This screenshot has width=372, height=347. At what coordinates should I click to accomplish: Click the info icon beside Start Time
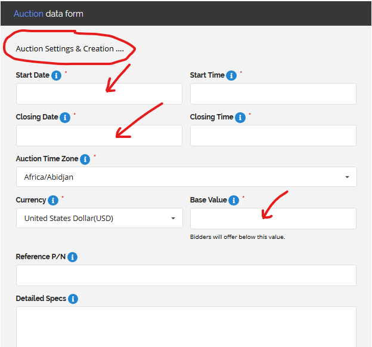pyautogui.click(x=231, y=76)
